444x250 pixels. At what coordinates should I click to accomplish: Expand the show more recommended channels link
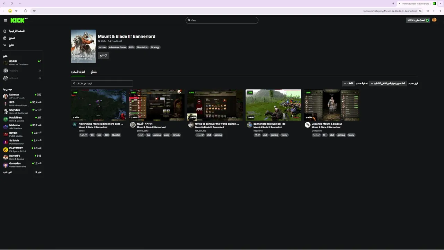7,172
